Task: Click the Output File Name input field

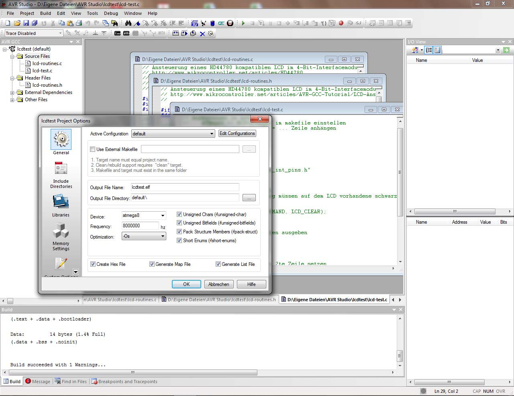Action: [185, 187]
